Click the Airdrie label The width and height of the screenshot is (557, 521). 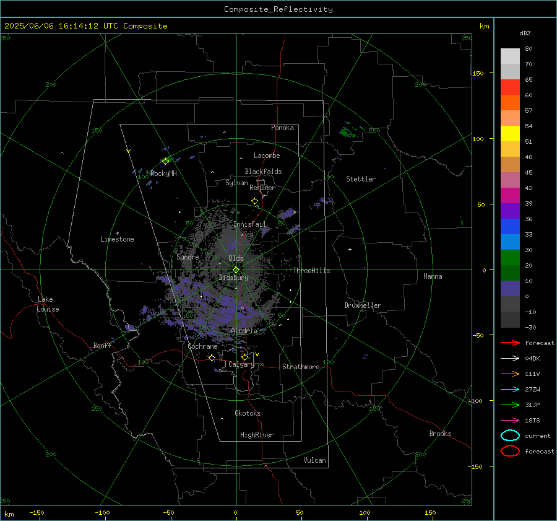244,331
